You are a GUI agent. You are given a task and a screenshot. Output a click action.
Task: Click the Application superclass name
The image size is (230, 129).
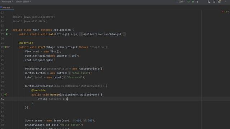62,30
